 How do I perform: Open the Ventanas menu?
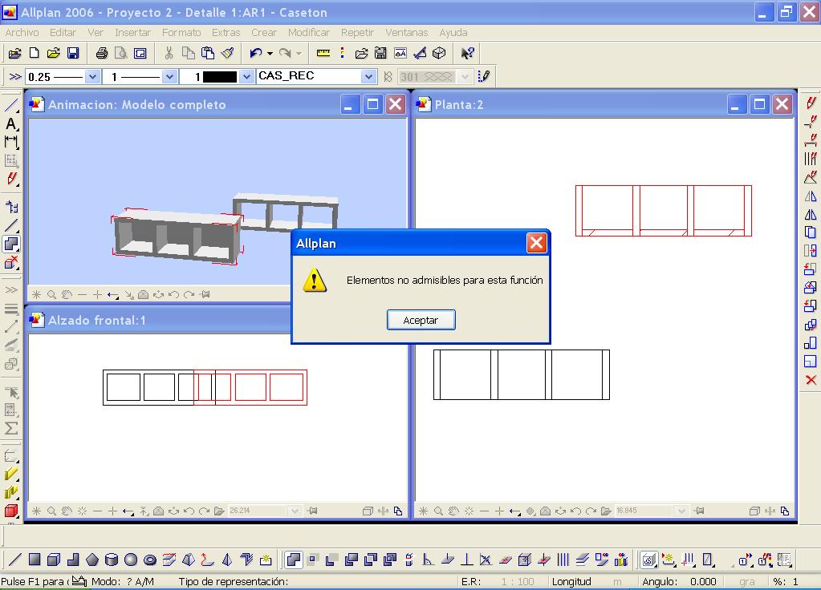407,32
